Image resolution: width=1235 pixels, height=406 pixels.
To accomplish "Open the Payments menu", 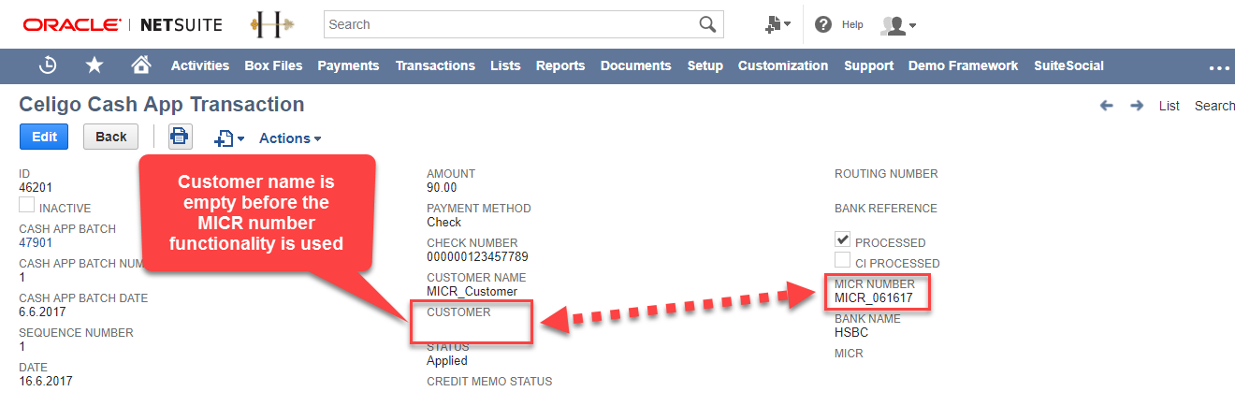I will tap(348, 65).
